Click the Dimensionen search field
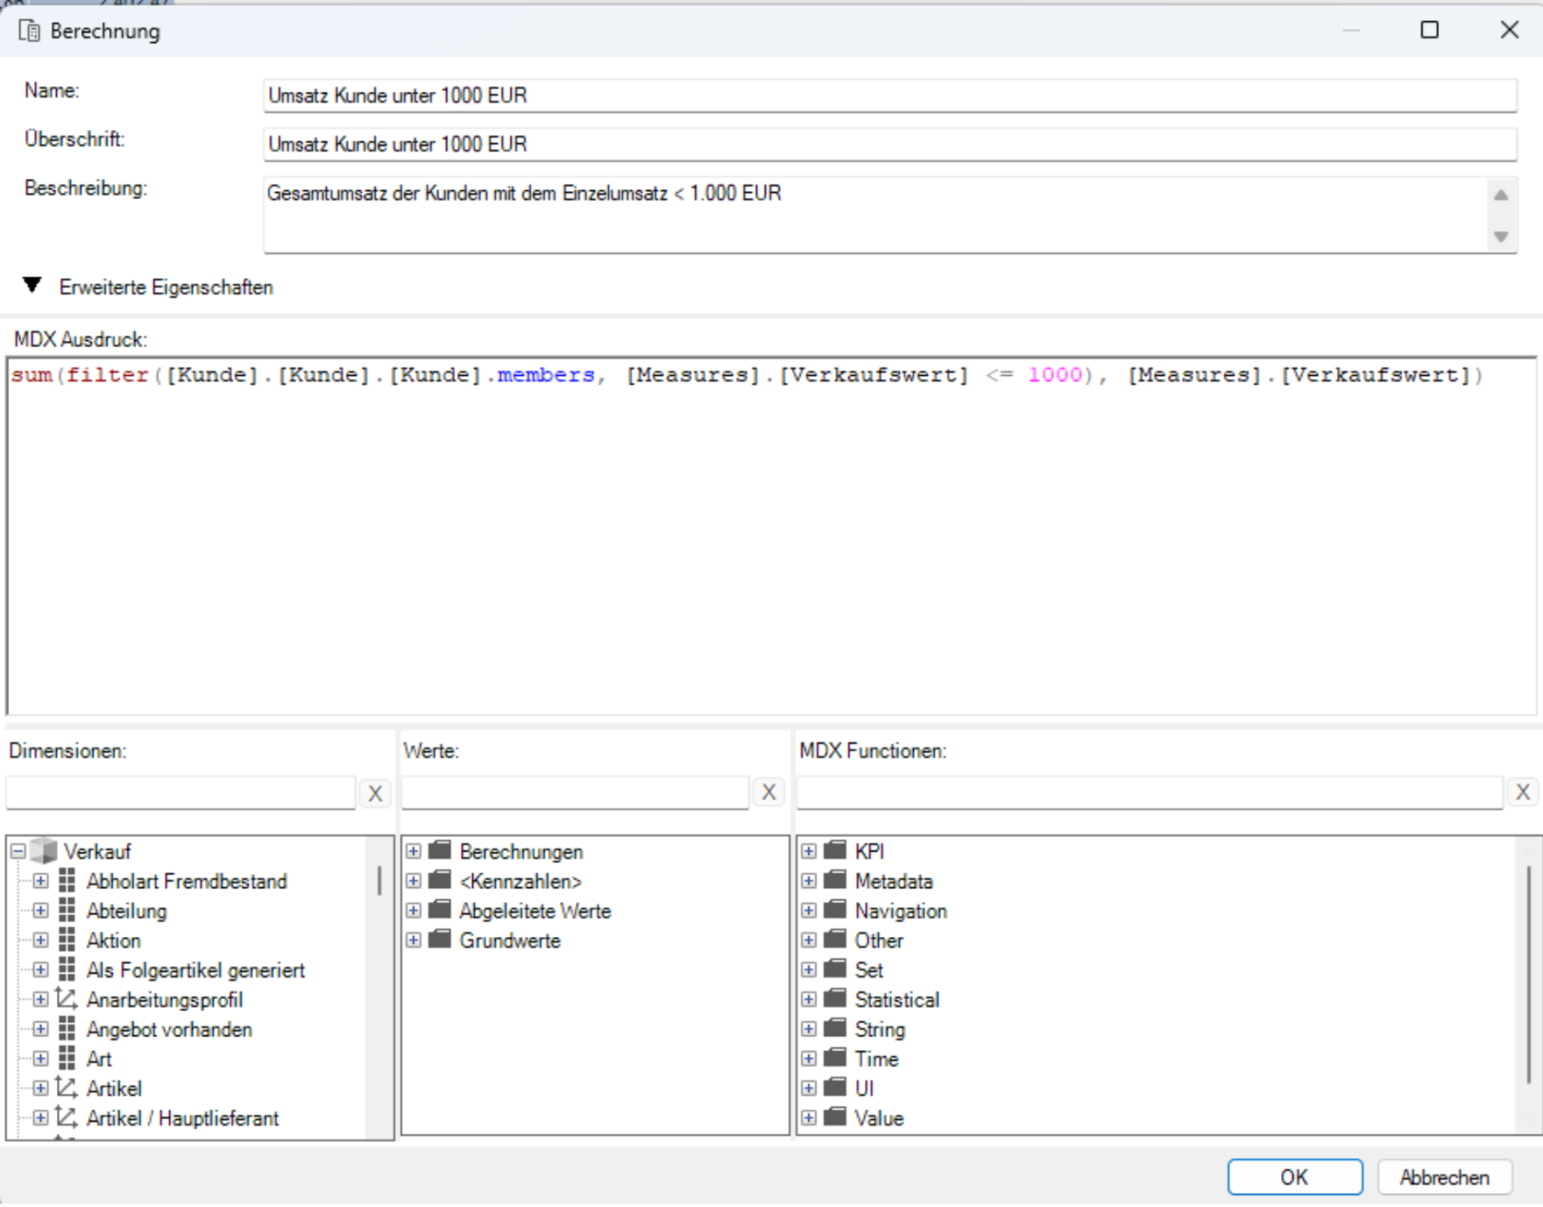 [181, 793]
